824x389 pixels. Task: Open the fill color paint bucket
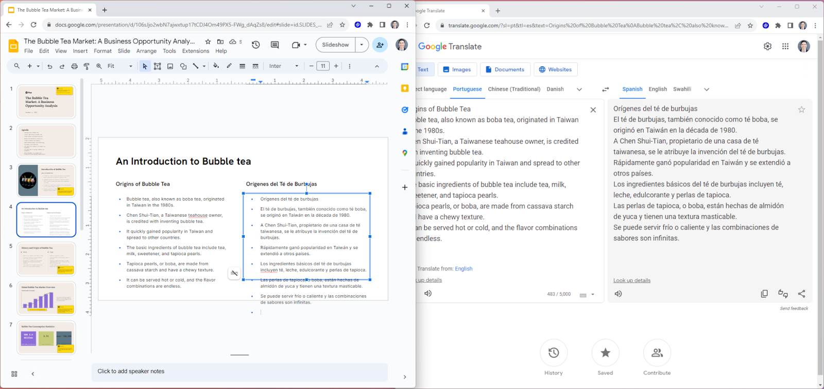216,66
